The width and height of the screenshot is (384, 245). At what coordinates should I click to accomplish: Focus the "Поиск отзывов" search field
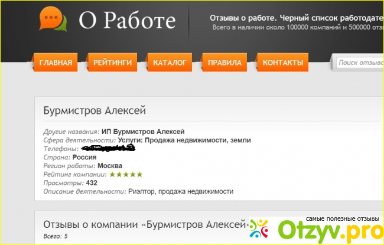point(359,63)
